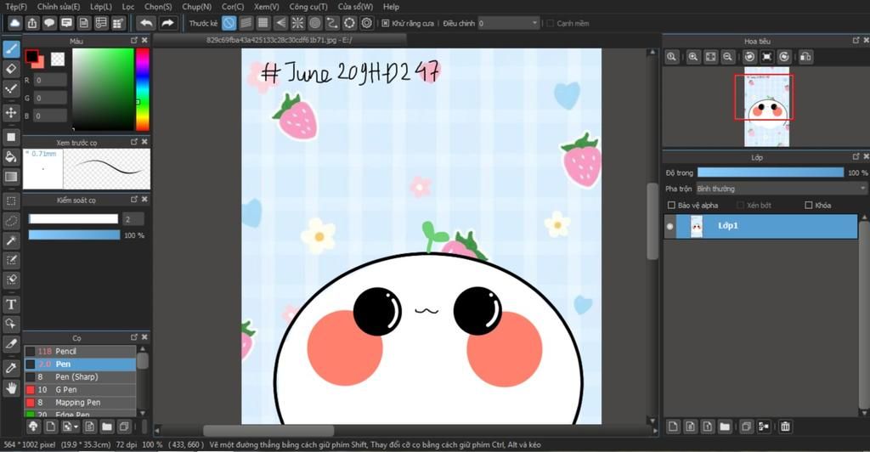The width and height of the screenshot is (870, 452).
Task: Enable the vanishing point snap ruler
Action: click(x=280, y=23)
